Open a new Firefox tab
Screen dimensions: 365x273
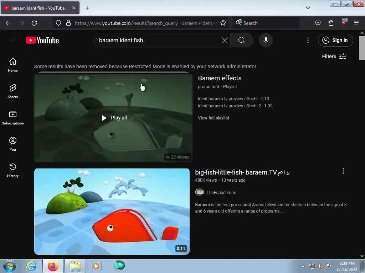(87, 8)
